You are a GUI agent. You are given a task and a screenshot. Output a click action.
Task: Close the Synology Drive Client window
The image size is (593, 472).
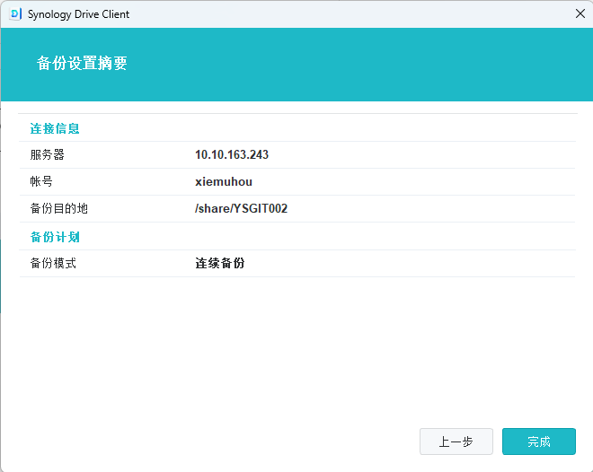click(580, 14)
